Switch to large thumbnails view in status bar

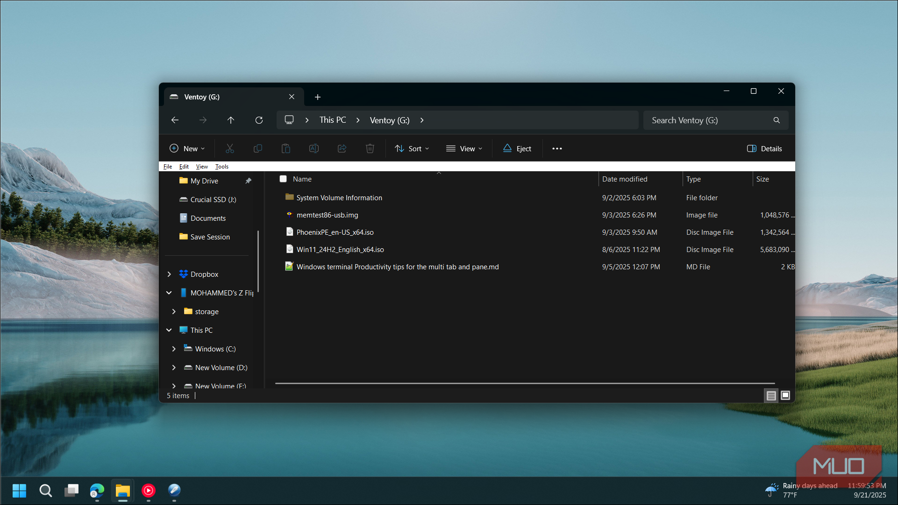coord(785,396)
